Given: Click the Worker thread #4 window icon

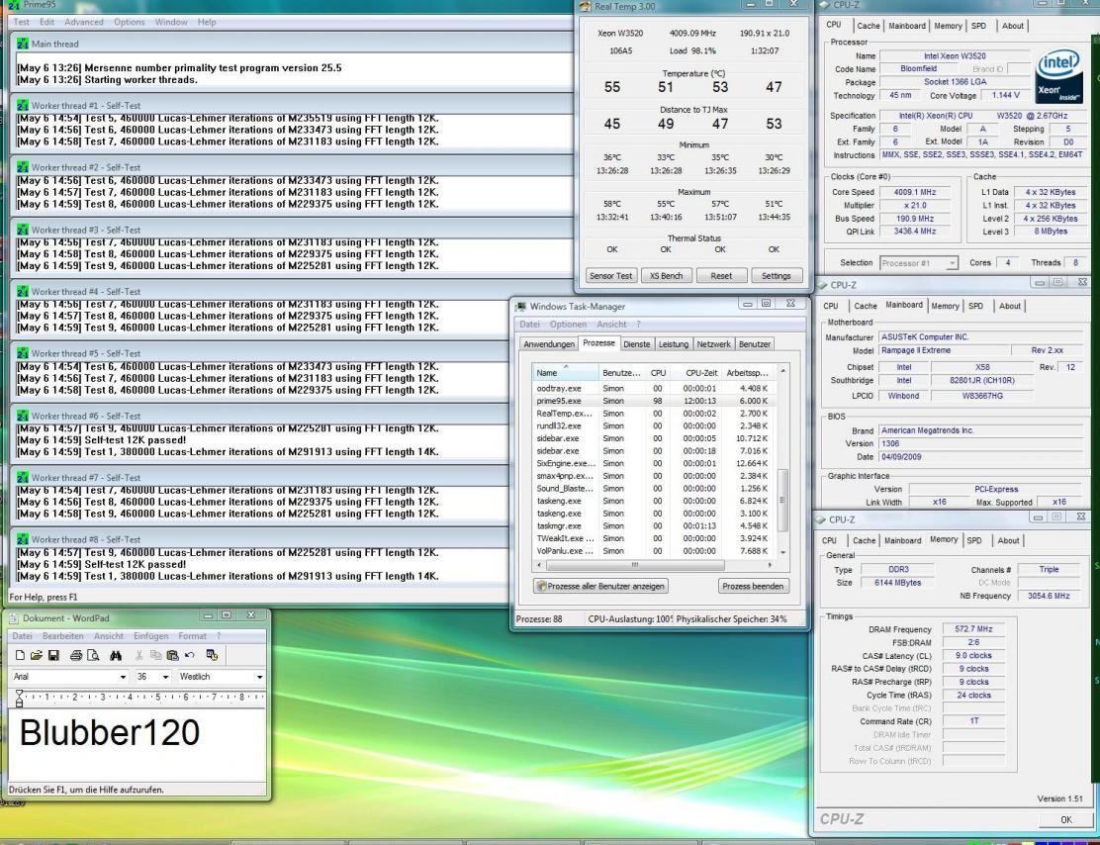Looking at the screenshot, I should pyautogui.click(x=23, y=291).
